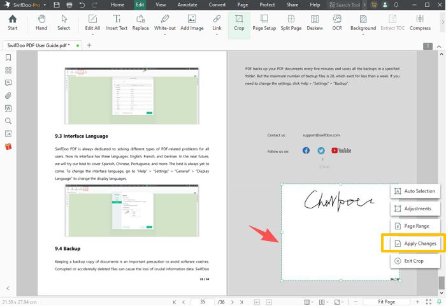Choose crop Page Range

point(415,226)
